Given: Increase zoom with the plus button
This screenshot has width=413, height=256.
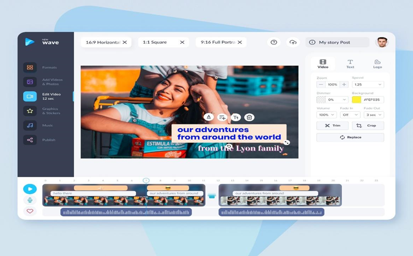Looking at the screenshot, I should (x=344, y=84).
